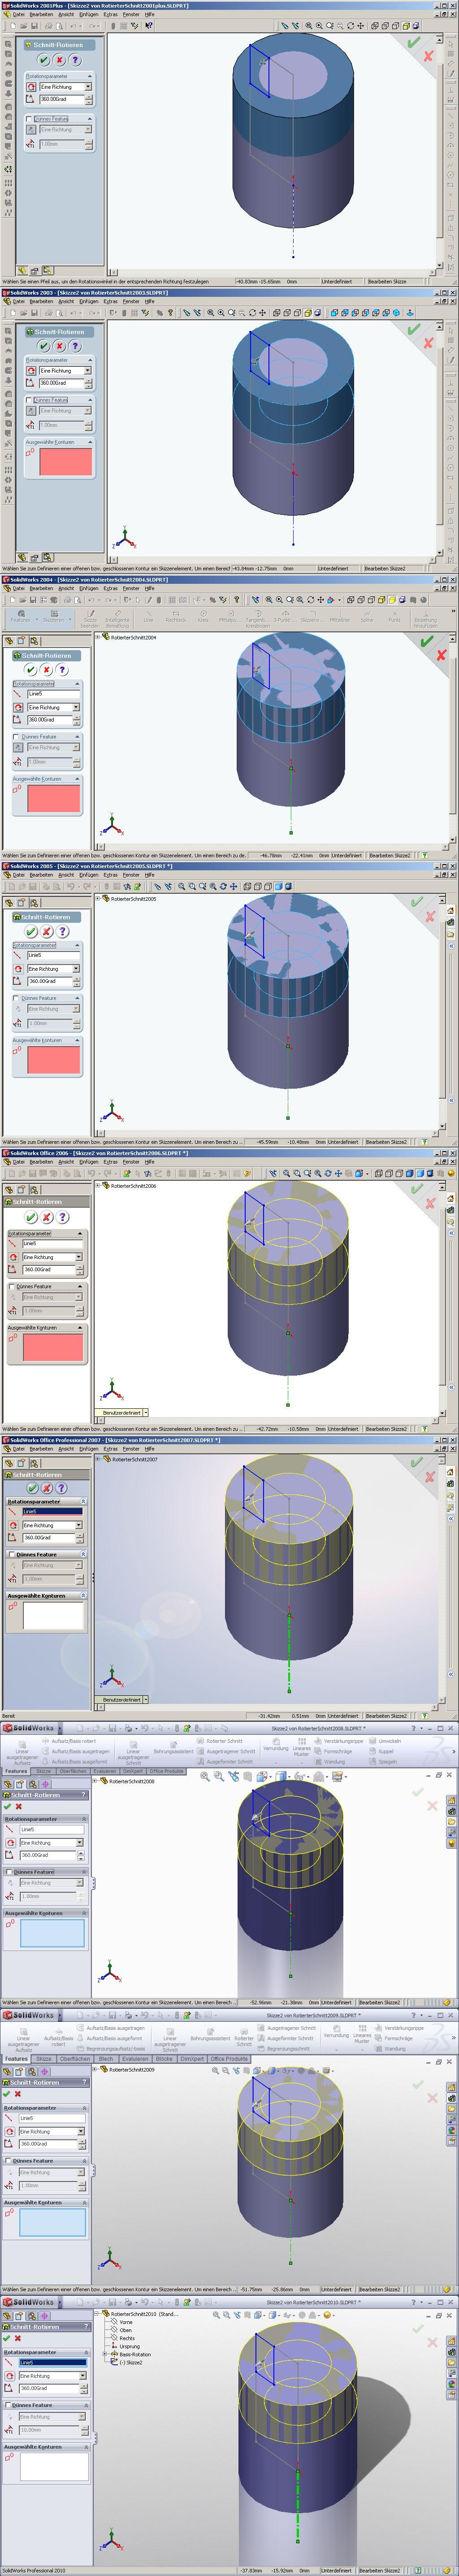Open Eine Richtung rotation dropdown in SolidWorks 2004

[x=76, y=708]
